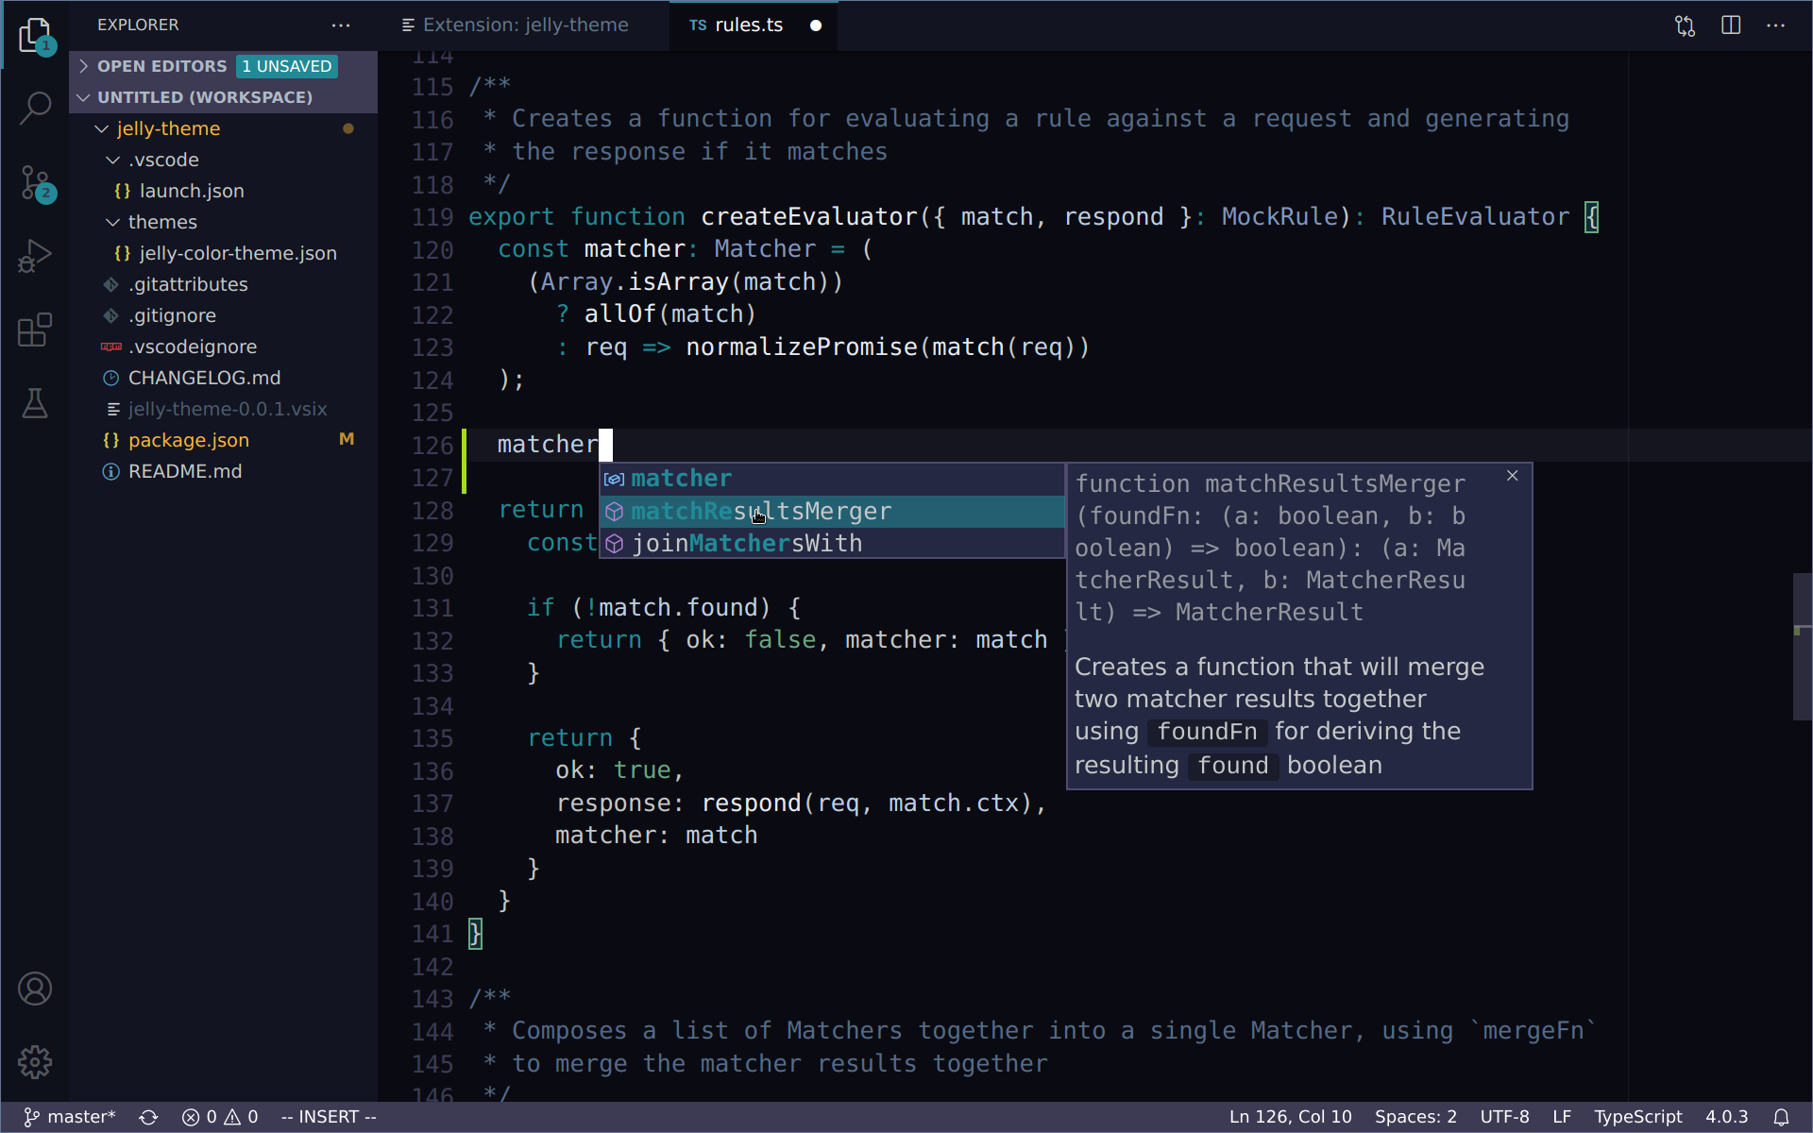Image resolution: width=1813 pixels, height=1133 pixels.
Task: Click TypeScript version 4.0.3
Action: tap(1726, 1117)
